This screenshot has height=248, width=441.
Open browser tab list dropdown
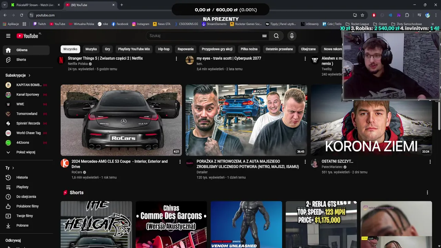click(x=4, y=5)
